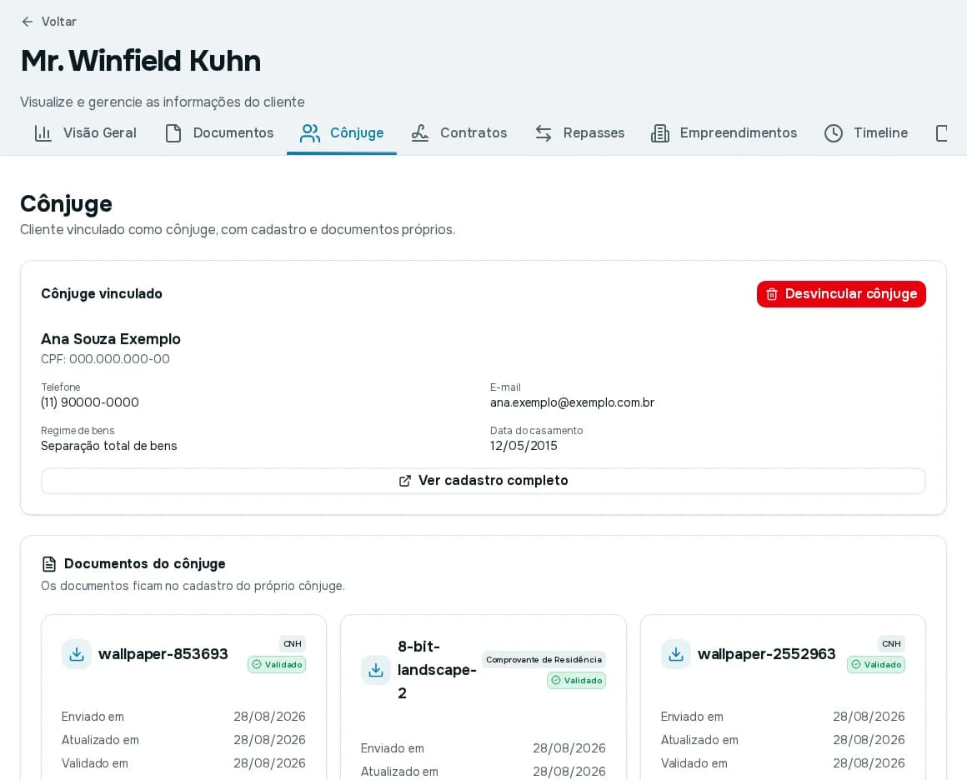This screenshot has width=967, height=780.
Task: Select the Cônjuge tab label
Action: 357,133
